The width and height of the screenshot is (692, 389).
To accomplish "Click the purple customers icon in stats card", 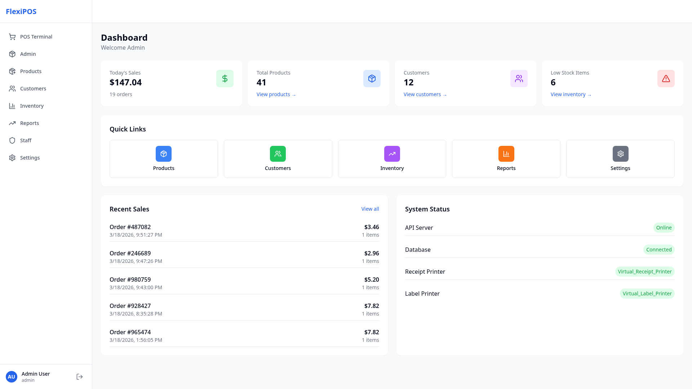I will 519,79.
